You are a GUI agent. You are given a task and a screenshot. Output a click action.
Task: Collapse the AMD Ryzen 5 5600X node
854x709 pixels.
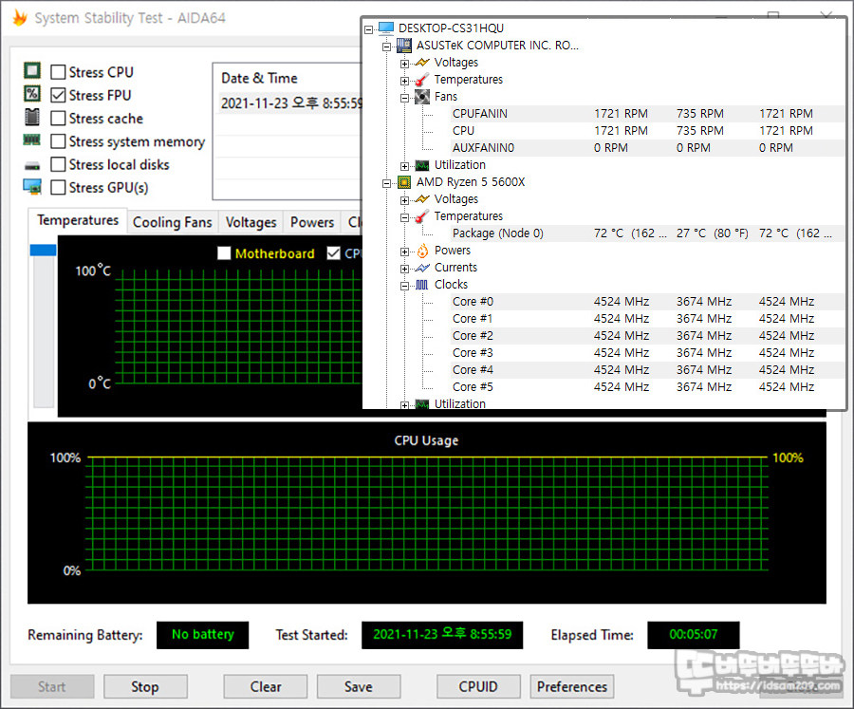tap(387, 183)
